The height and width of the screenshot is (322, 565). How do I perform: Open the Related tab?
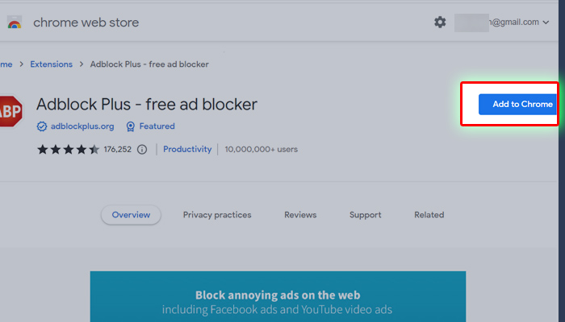(x=429, y=215)
